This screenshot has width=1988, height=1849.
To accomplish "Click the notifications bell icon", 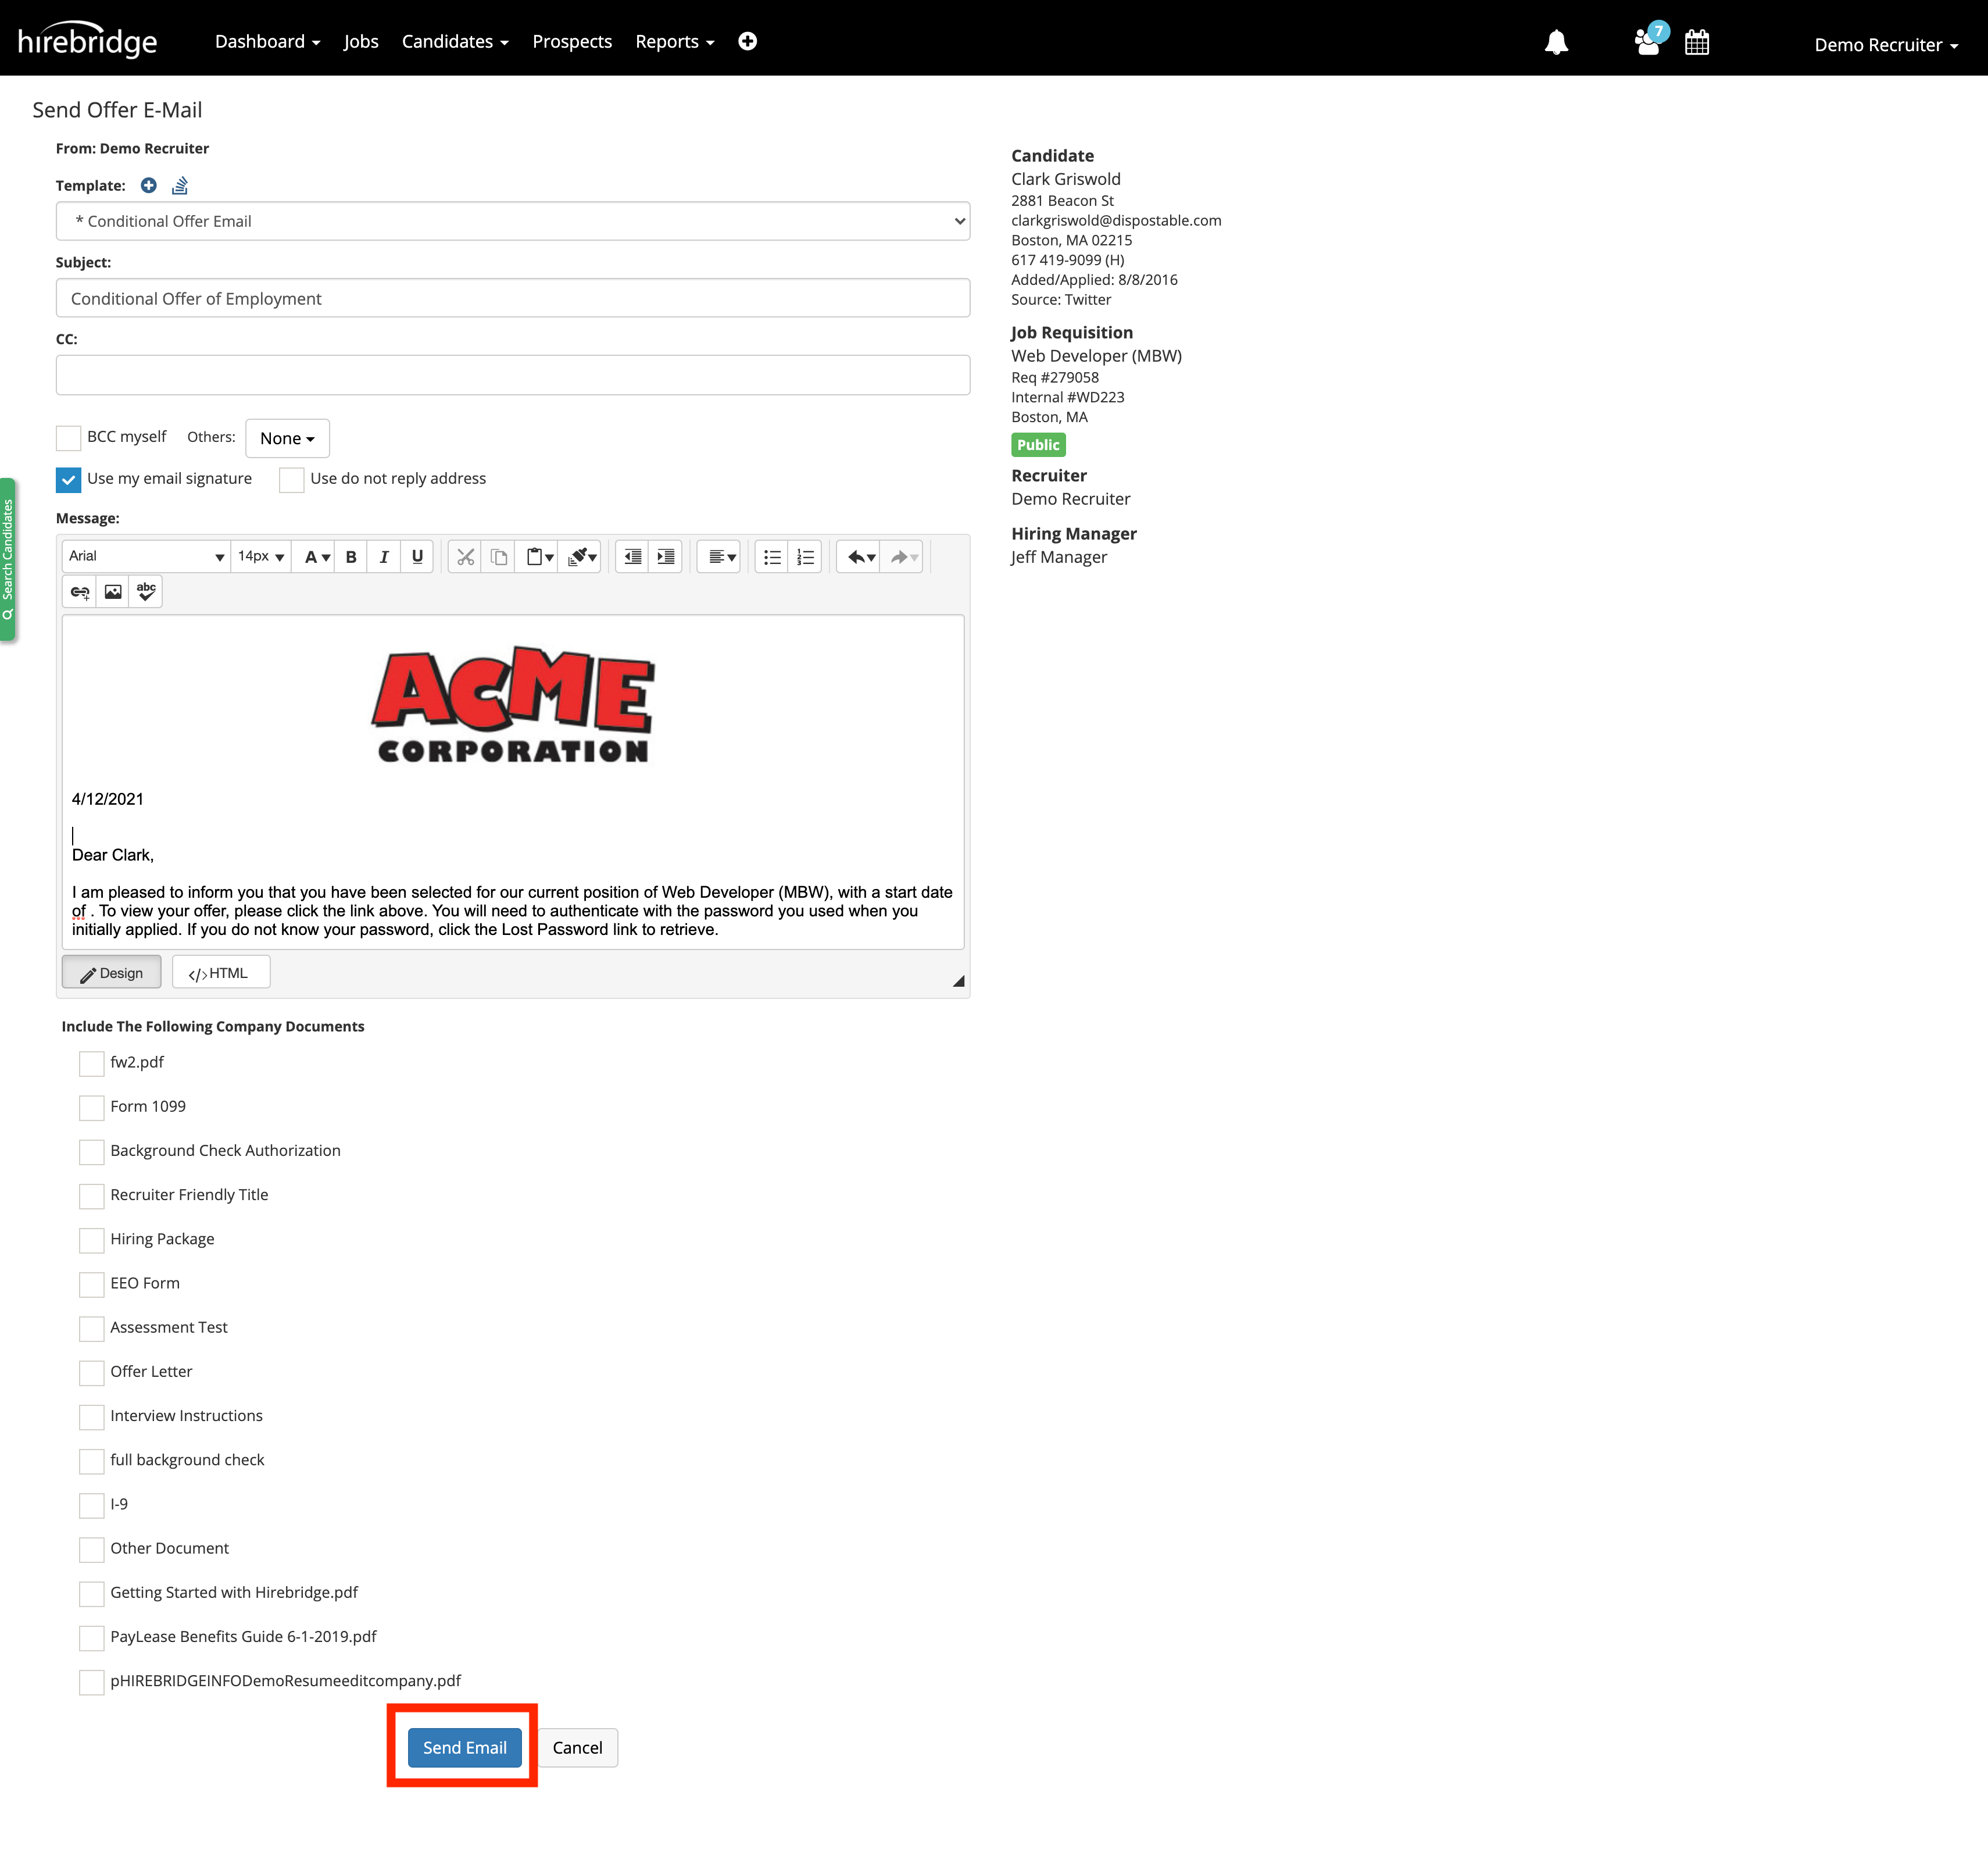I will pyautogui.click(x=1557, y=42).
